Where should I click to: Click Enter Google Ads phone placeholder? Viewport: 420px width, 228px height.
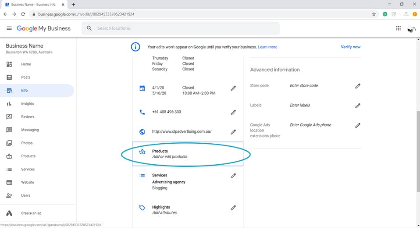pyautogui.click(x=310, y=124)
